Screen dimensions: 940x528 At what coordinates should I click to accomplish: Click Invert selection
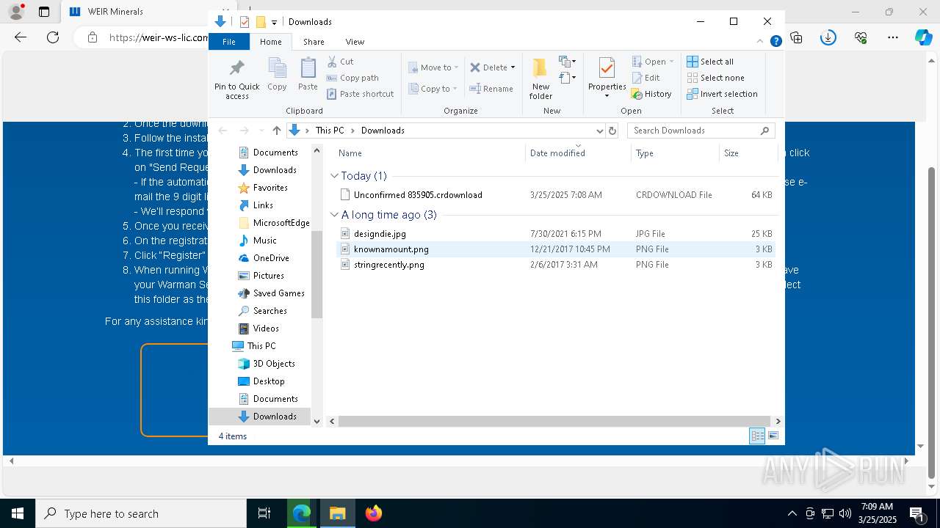click(722, 94)
